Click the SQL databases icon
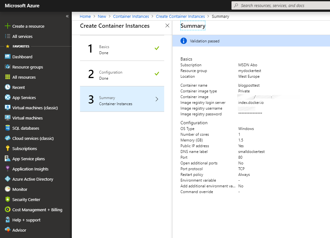Image resolution: width=330 pixels, height=238 pixels. [8, 128]
